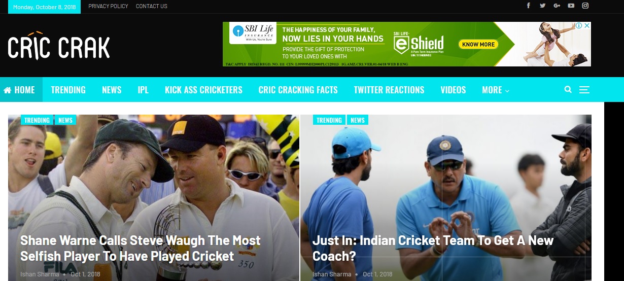Click the search magnifier icon
Screen dimensions: 624x281
tap(568, 90)
